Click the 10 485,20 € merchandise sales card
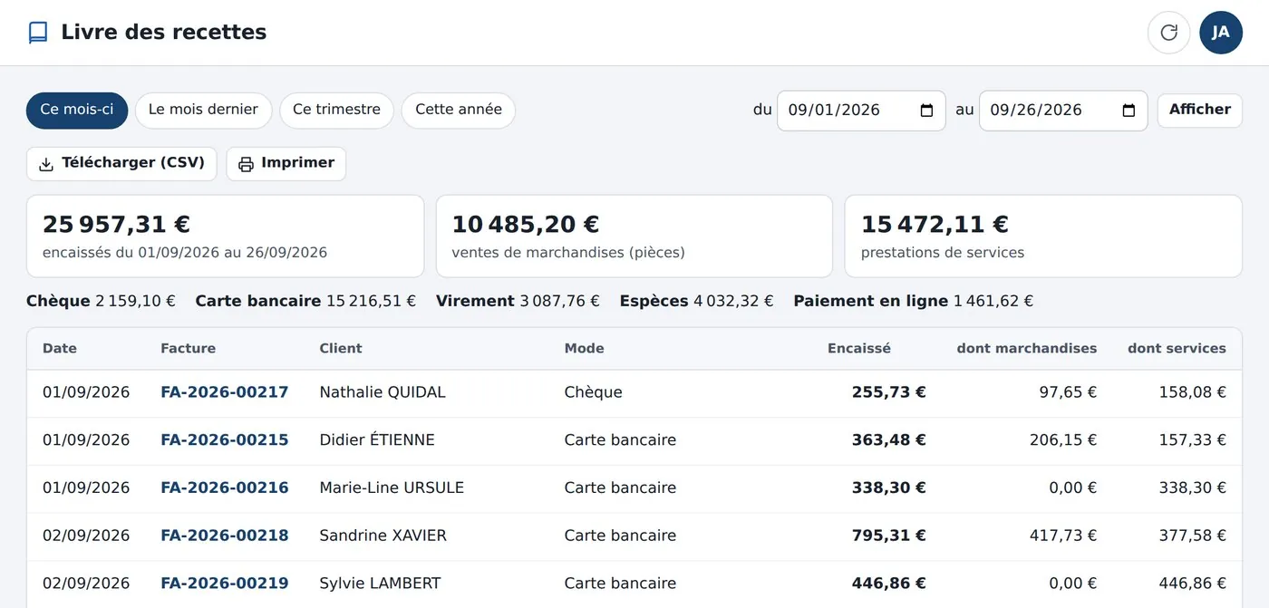Screen dimensions: 1269x608 coord(634,236)
